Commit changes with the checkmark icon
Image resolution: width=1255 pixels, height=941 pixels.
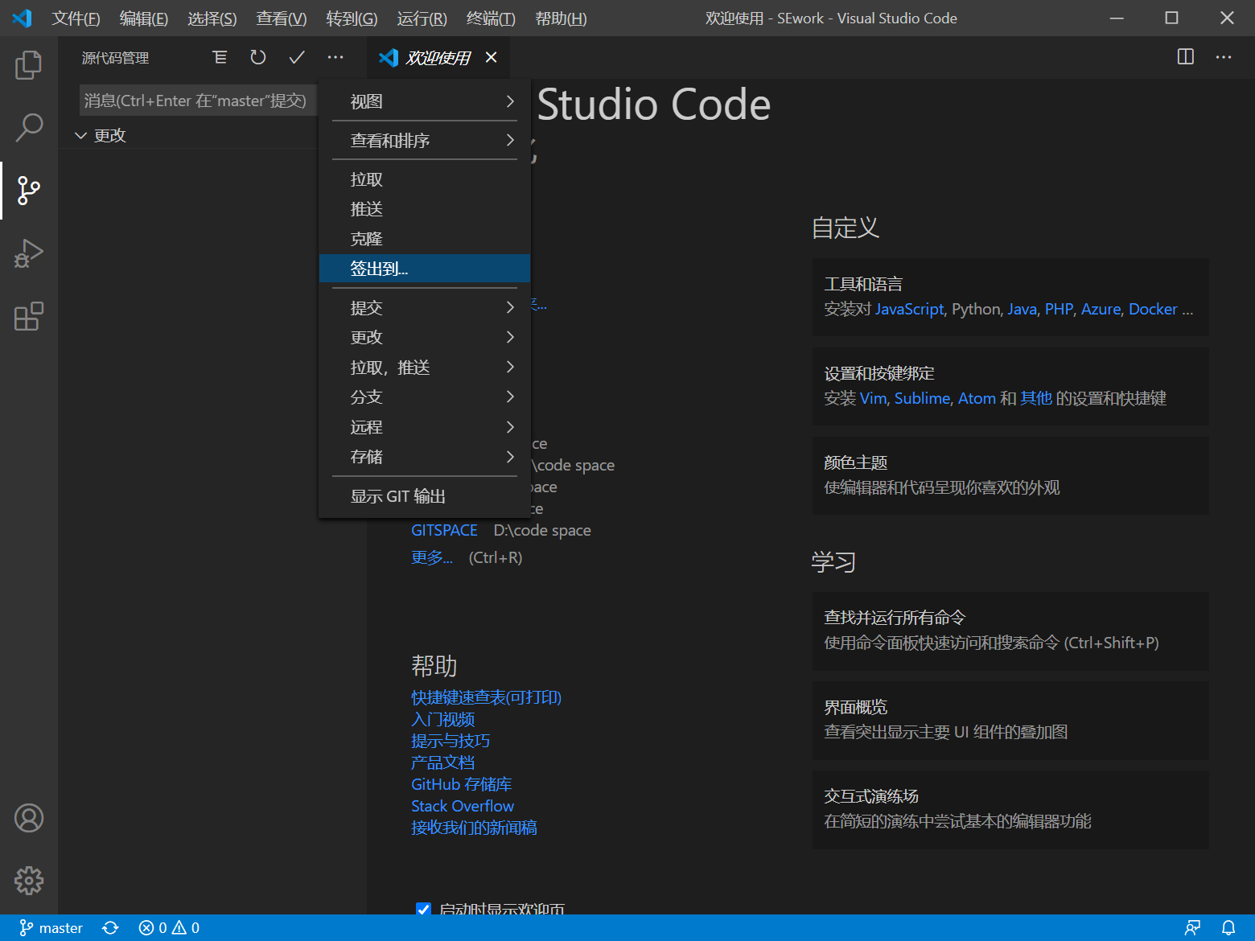coord(297,57)
